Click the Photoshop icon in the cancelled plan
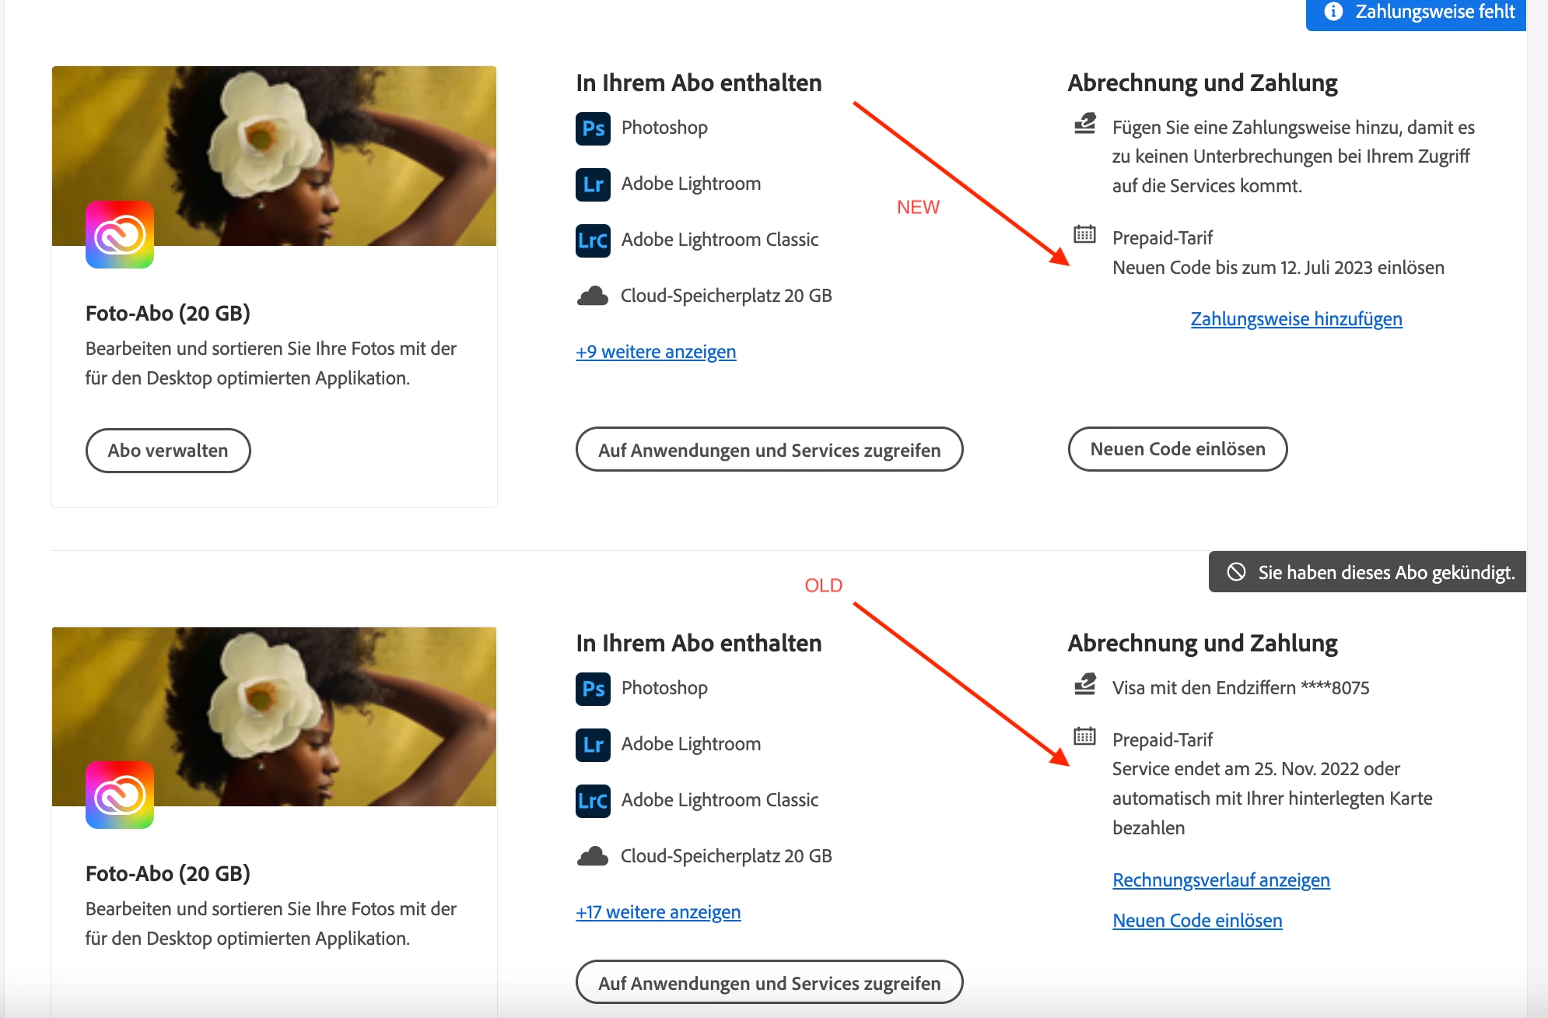This screenshot has width=1548, height=1018. coord(593,689)
